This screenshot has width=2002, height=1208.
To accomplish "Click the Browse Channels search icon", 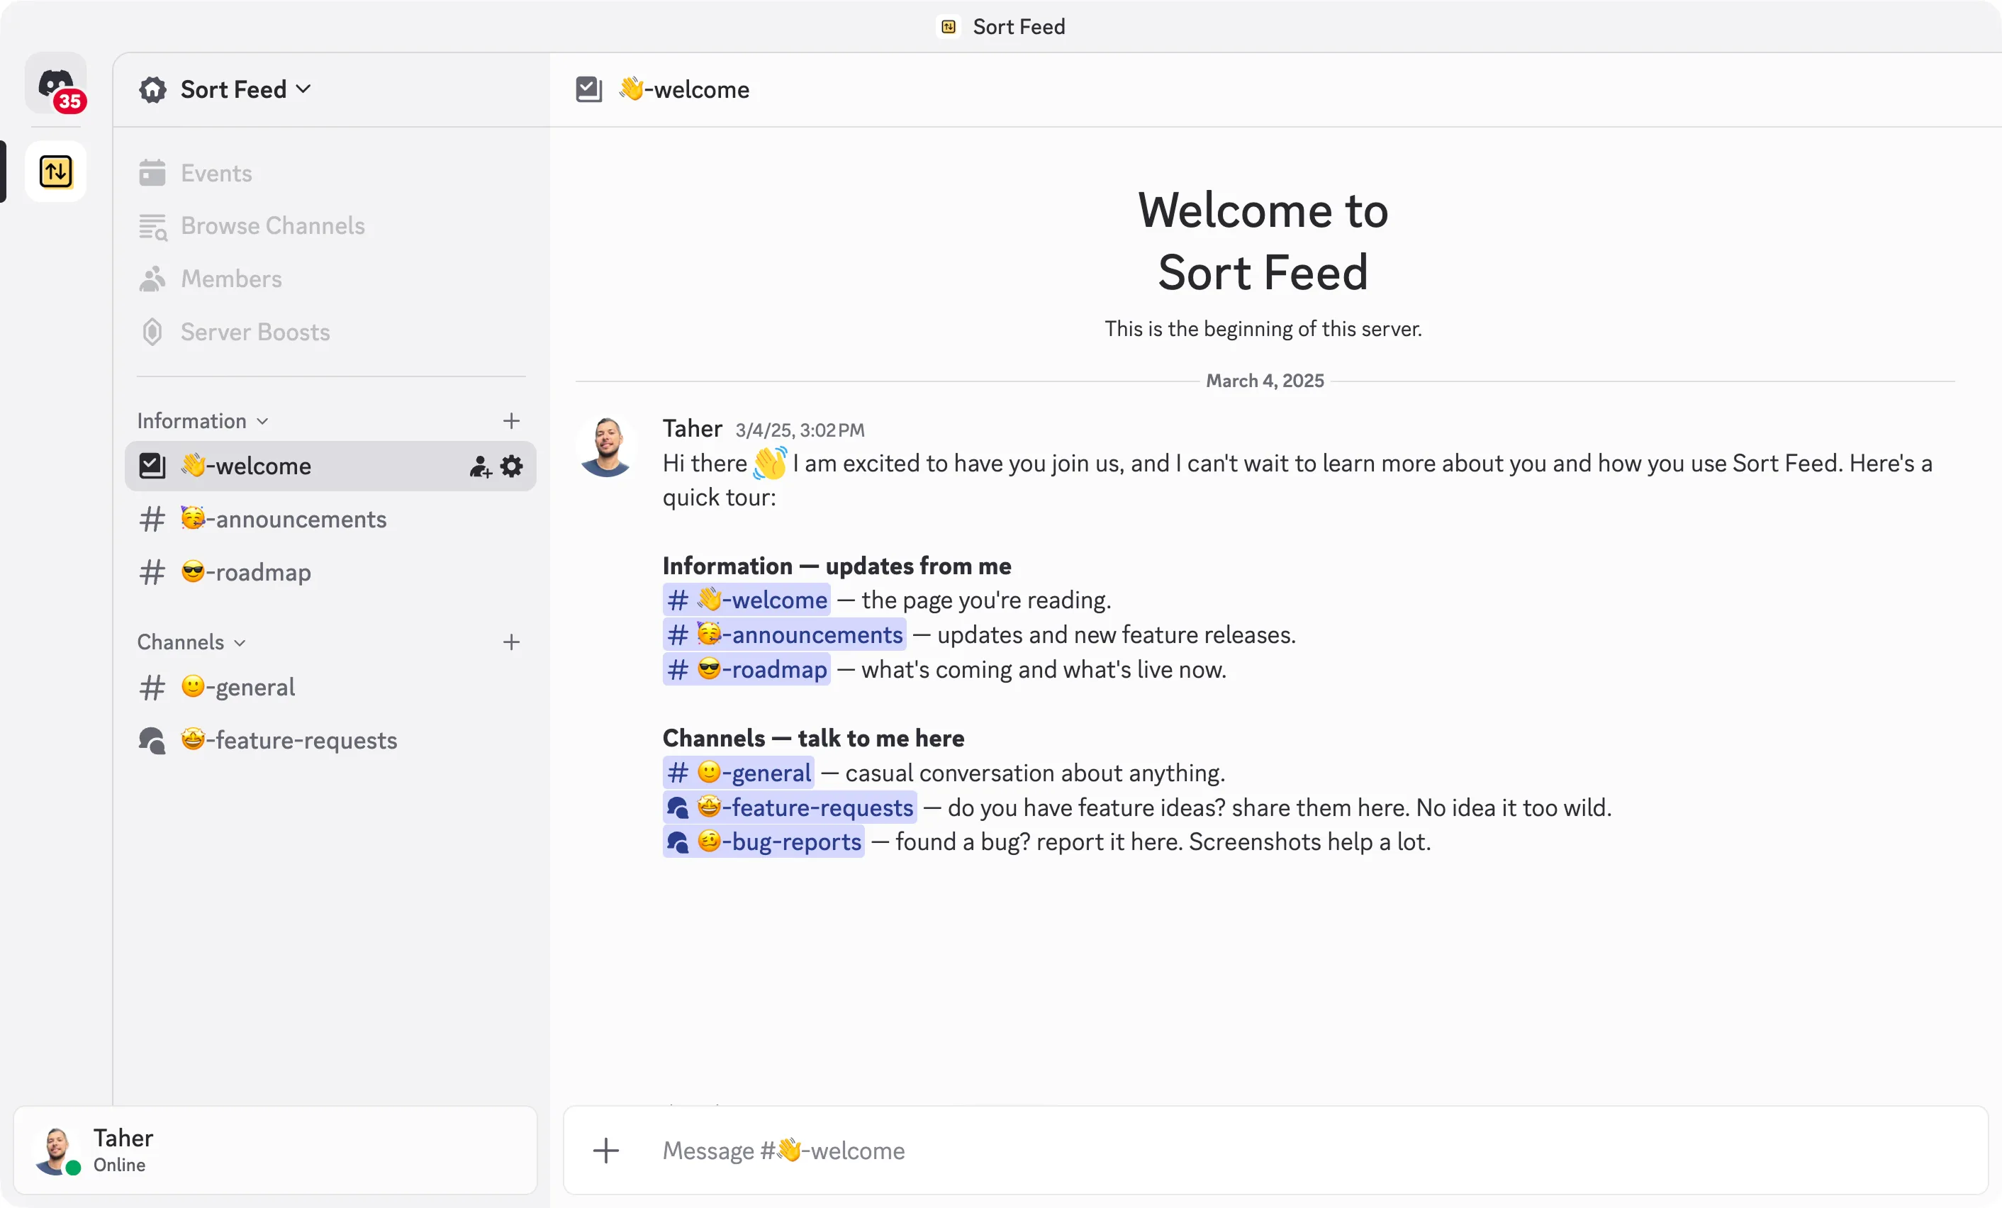I will click(152, 227).
